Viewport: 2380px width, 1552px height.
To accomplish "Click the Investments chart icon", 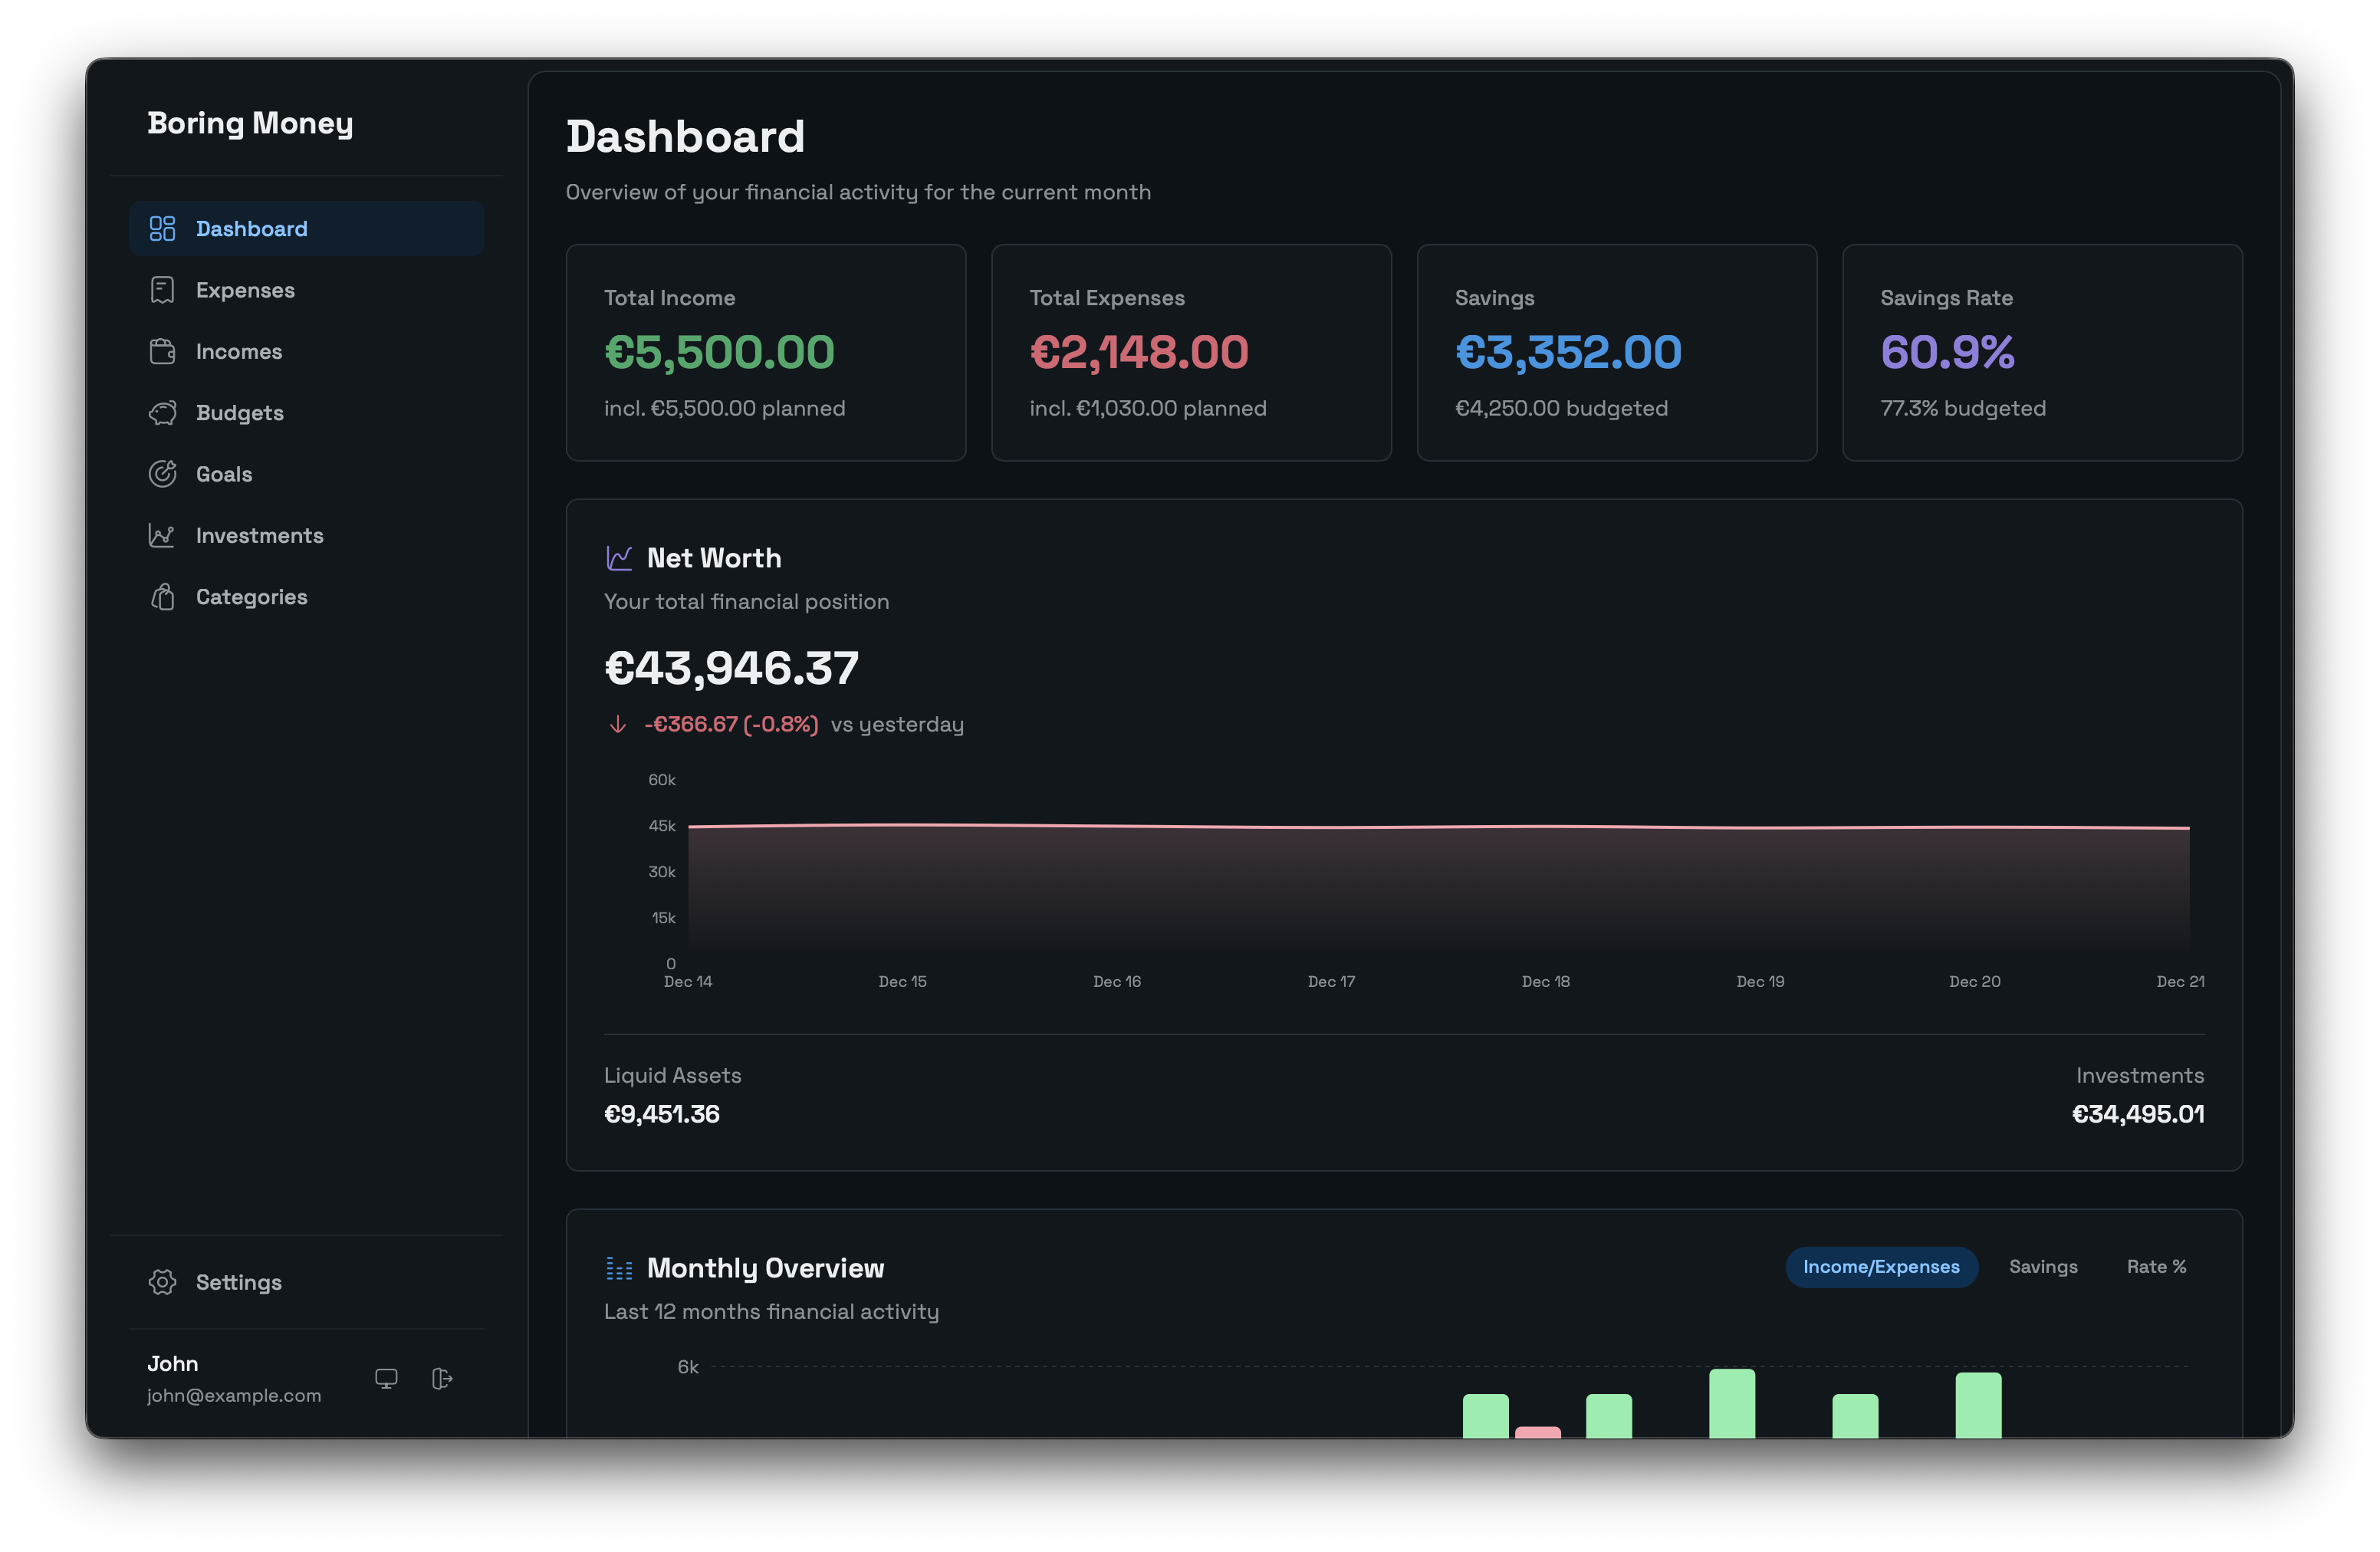I will [162, 536].
